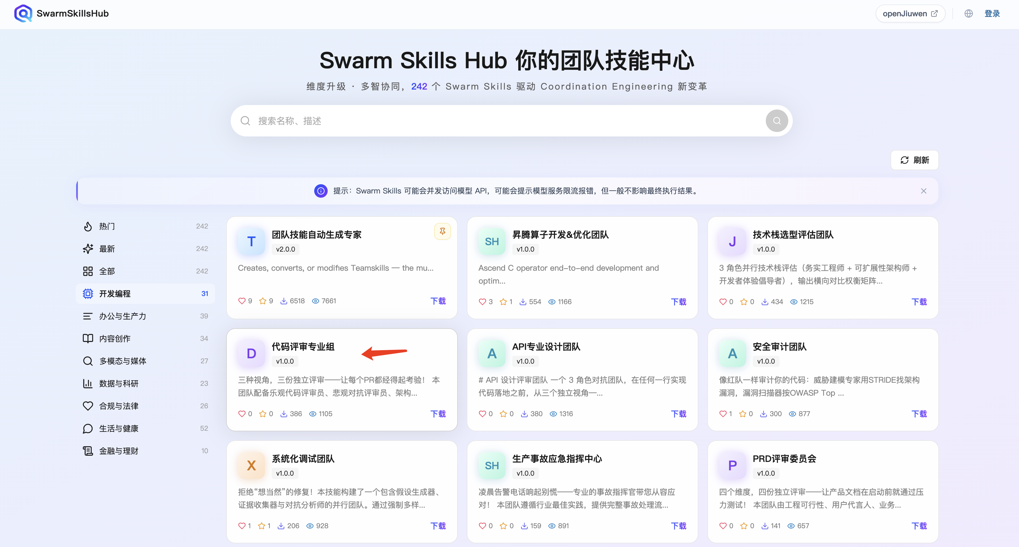Star the 团队技能自动生成专家 card
The width and height of the screenshot is (1019, 547).
pyautogui.click(x=262, y=301)
